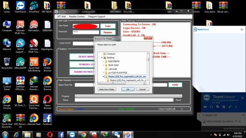
Task: Collapse the Session list triangle
Action: coord(203,115)
